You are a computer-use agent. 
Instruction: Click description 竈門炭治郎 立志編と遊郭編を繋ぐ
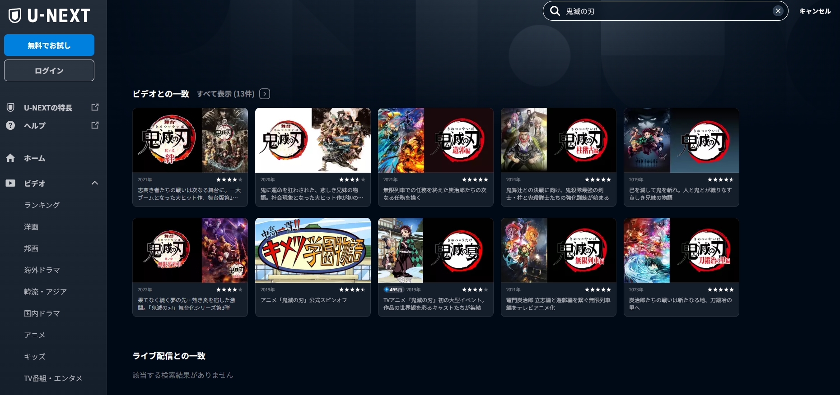tap(558, 304)
